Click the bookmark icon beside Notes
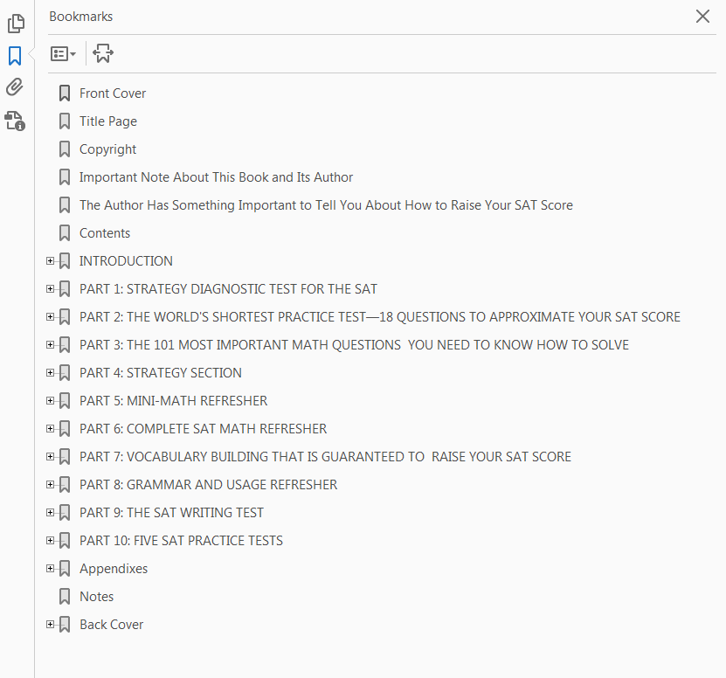Image resolution: width=726 pixels, height=678 pixels. click(65, 597)
